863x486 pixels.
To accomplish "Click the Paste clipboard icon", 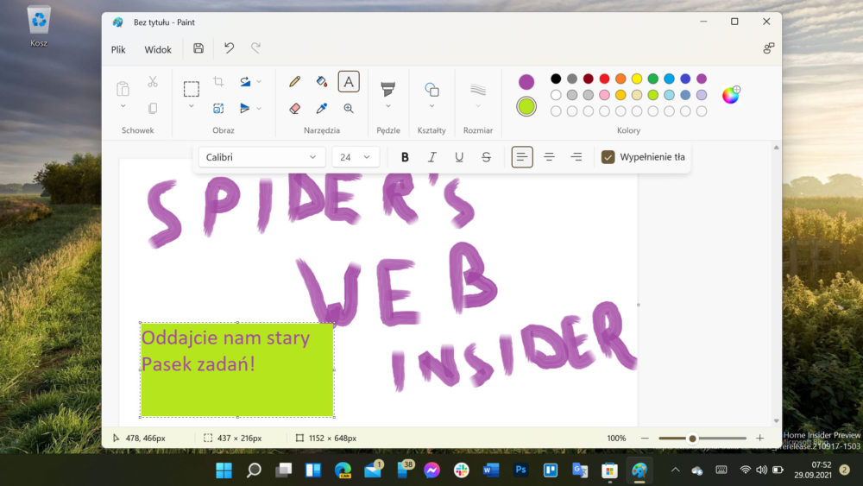I will (123, 88).
